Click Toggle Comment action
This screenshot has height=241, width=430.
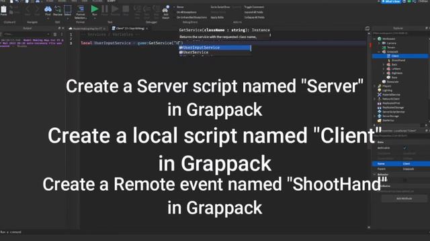(x=254, y=7)
